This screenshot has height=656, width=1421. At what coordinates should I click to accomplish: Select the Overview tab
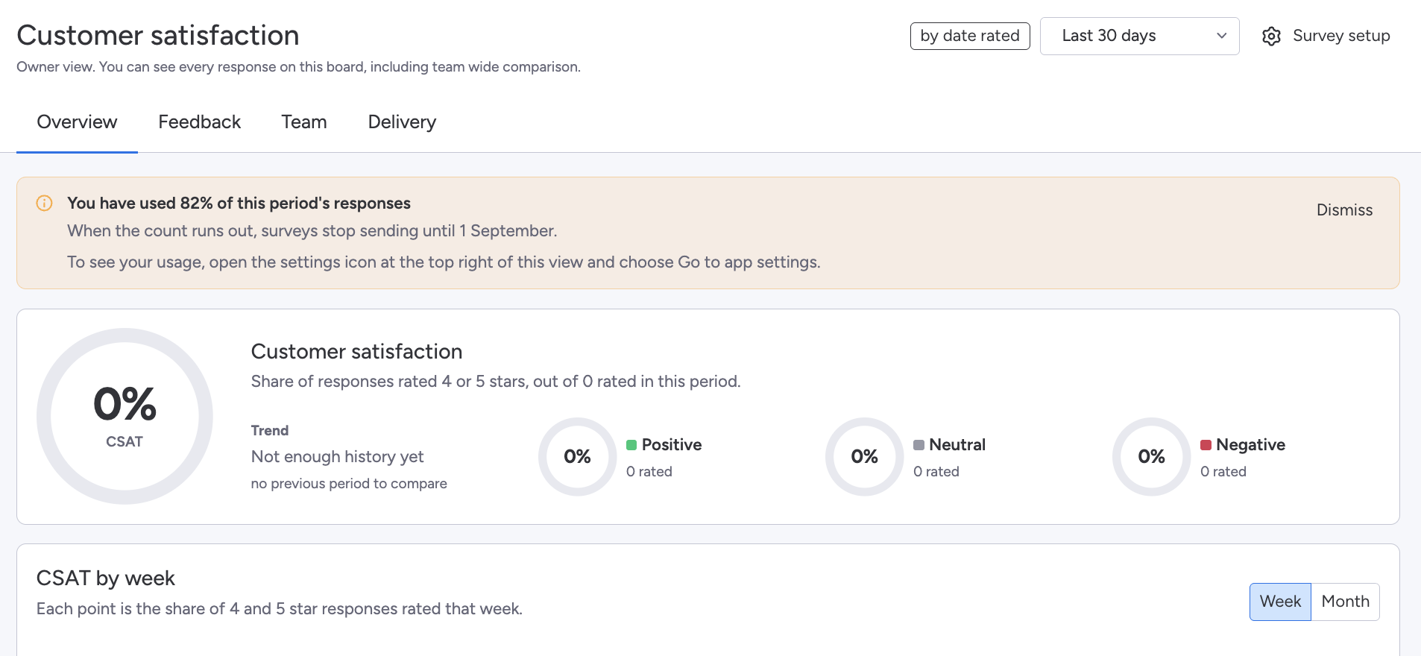(77, 122)
